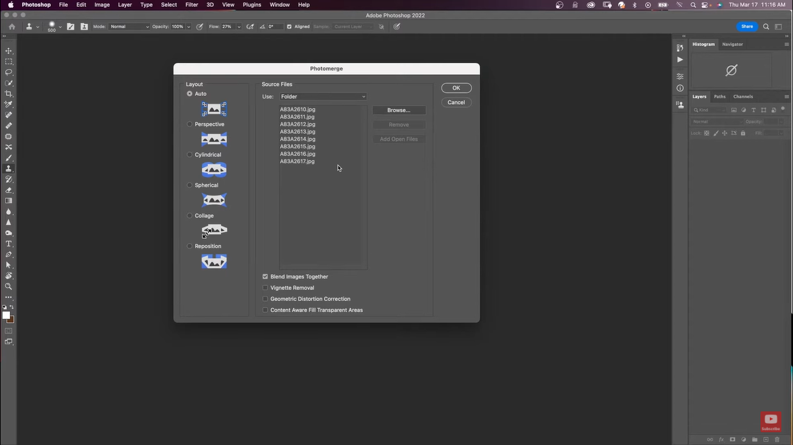This screenshot has width=793, height=445.
Task: Select the Lasso tool
Action: coord(9,72)
